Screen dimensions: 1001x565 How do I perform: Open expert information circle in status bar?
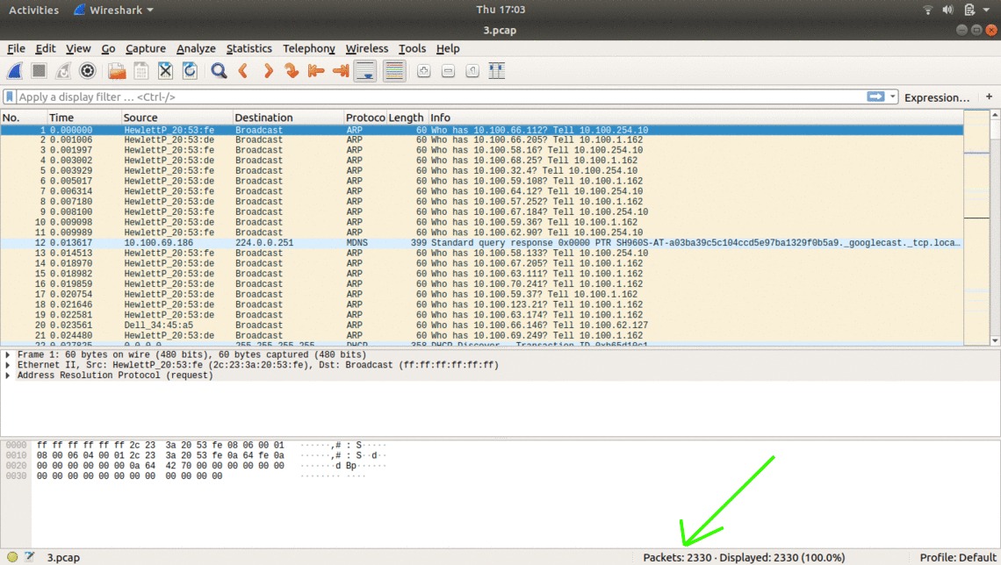[x=12, y=557]
